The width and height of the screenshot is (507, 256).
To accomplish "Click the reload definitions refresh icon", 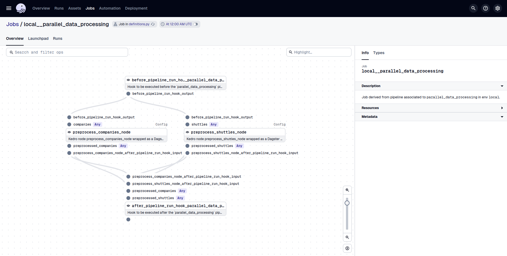I will pos(153,24).
